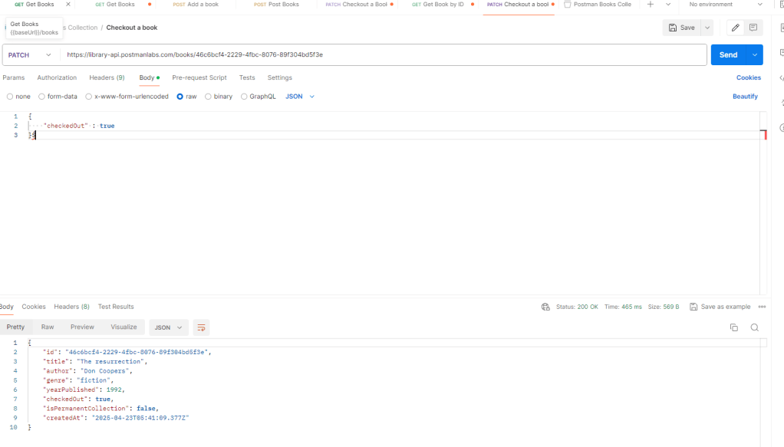784x447 pixels.
Task: Click the request URL input field
Action: [x=384, y=55]
